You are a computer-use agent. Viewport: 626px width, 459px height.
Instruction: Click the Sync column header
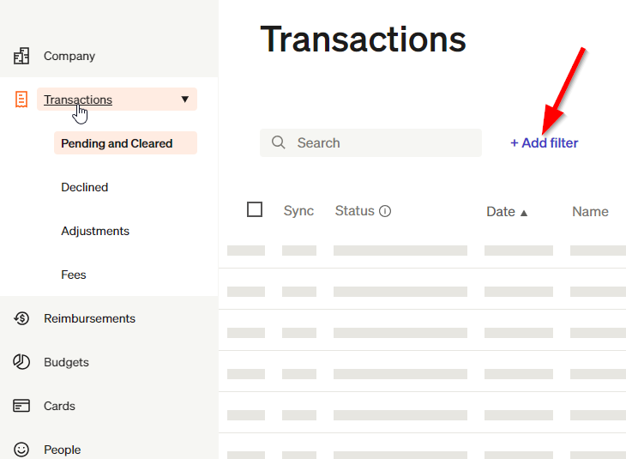[298, 211]
